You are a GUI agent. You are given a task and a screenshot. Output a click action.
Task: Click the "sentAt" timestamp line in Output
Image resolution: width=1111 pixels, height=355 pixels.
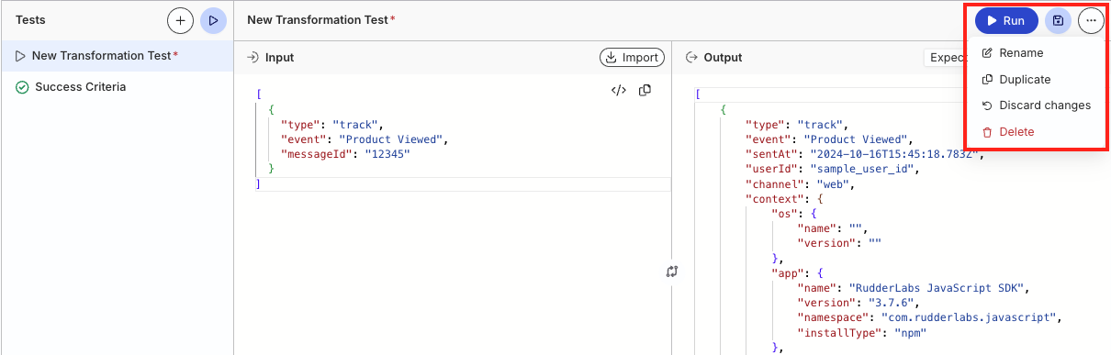click(x=865, y=154)
